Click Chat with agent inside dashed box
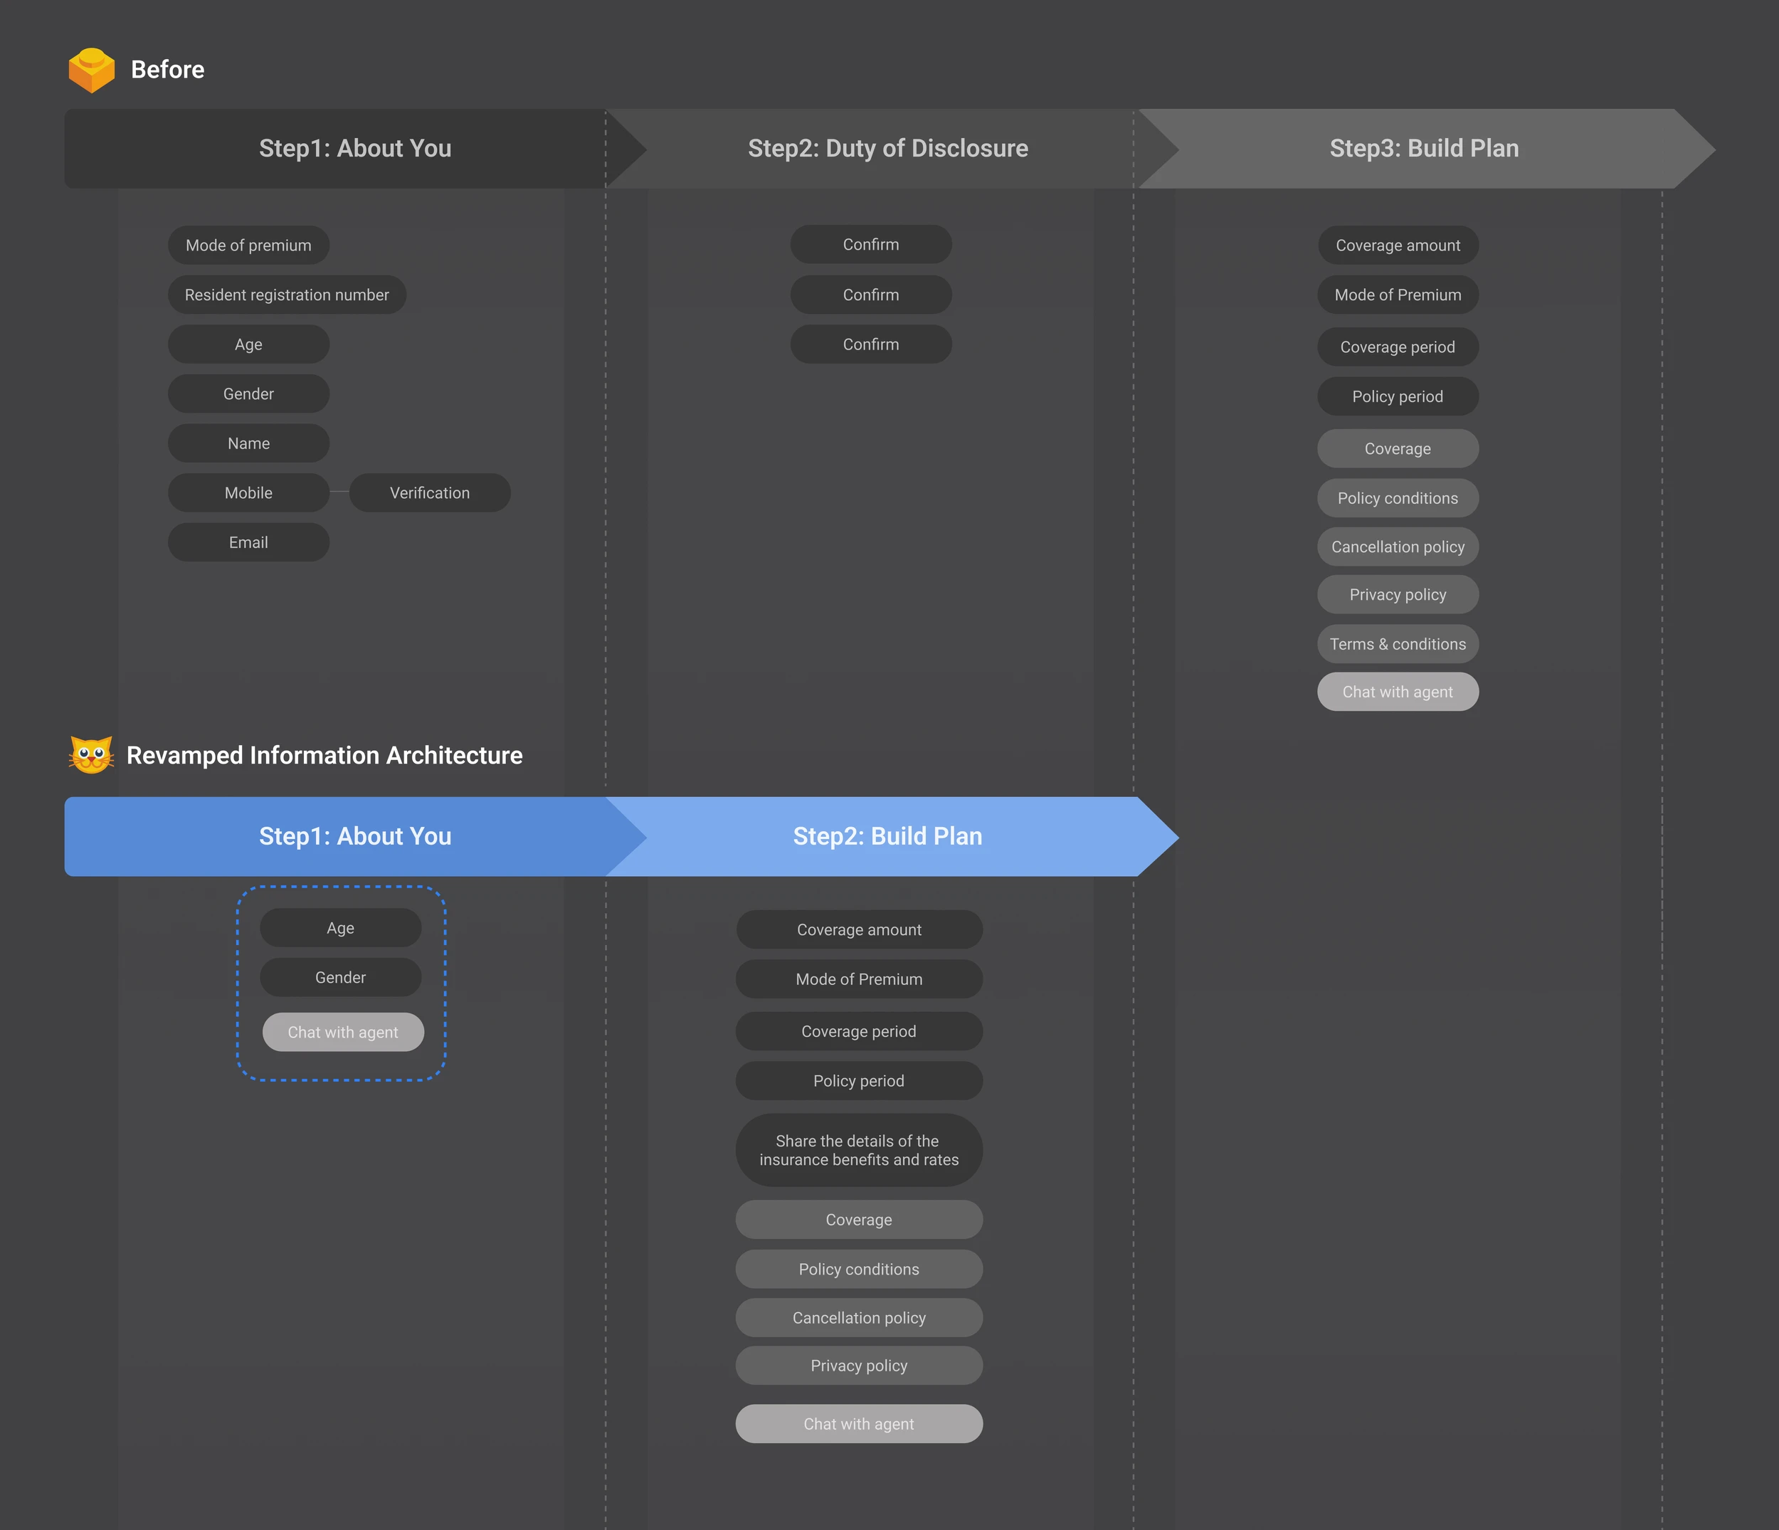The width and height of the screenshot is (1779, 1530). point(342,1032)
